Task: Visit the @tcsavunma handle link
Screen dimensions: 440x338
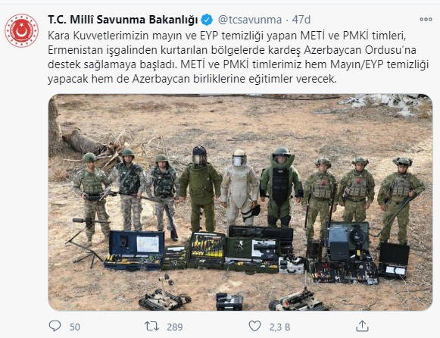Action: (x=250, y=20)
